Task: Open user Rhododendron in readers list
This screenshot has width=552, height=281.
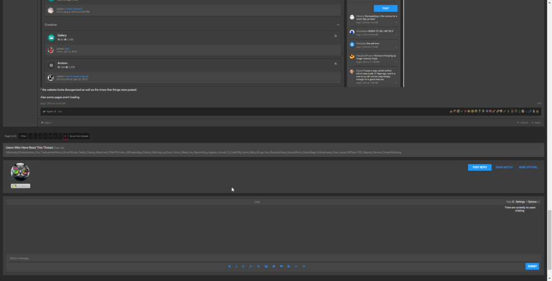Action: point(26,152)
